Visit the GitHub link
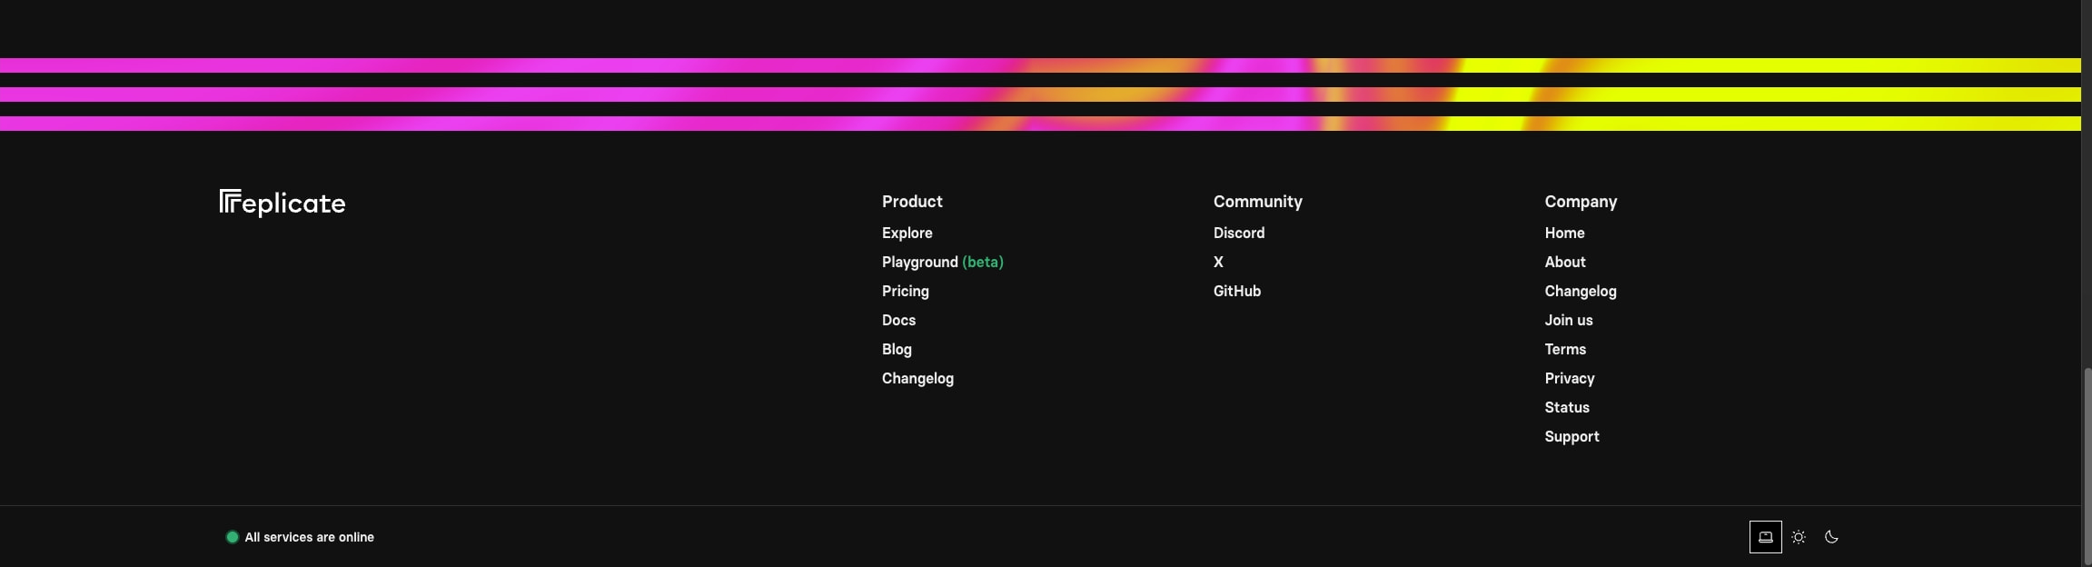 point(1236,291)
